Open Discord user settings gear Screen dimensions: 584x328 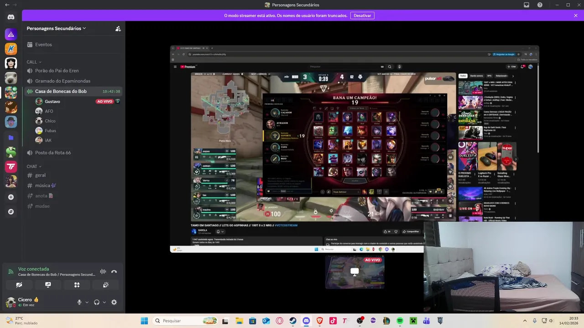pos(114,302)
